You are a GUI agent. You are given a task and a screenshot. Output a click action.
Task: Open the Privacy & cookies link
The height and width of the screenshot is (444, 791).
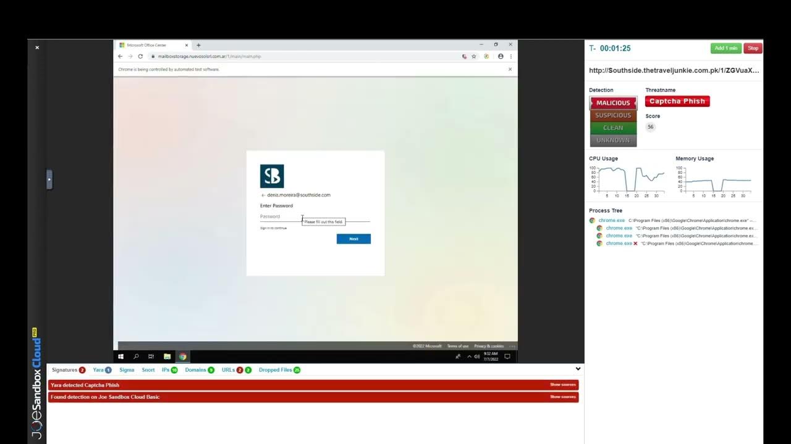click(x=489, y=346)
